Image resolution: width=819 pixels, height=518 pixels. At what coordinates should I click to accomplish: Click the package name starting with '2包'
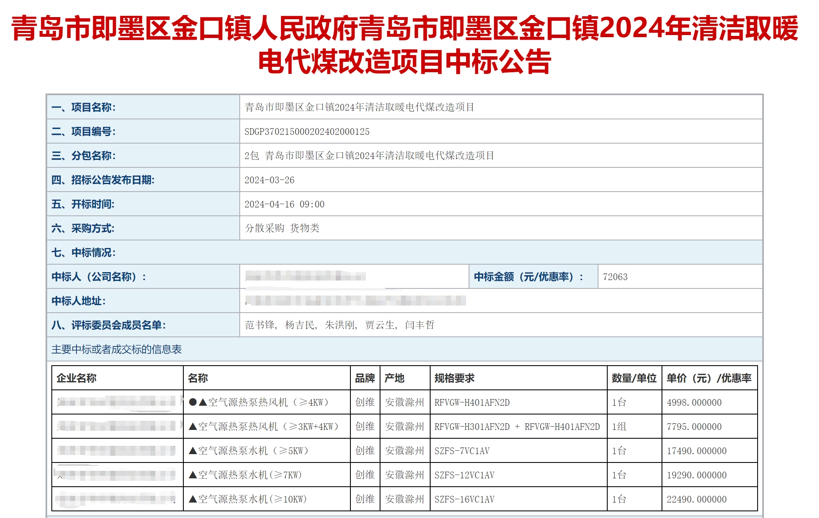coord(369,156)
